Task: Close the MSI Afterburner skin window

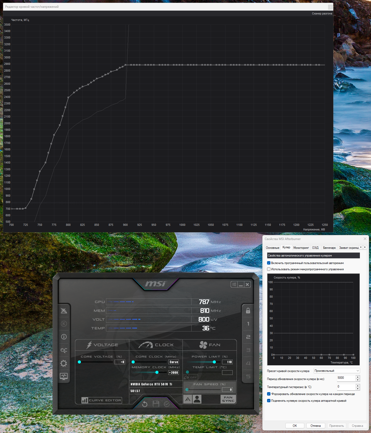Action: pyautogui.click(x=247, y=284)
